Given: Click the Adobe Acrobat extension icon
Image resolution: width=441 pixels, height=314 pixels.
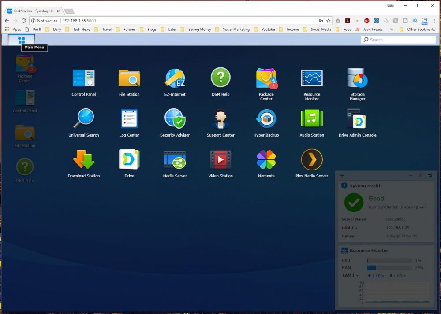Looking at the screenshot, I should tap(348, 21).
